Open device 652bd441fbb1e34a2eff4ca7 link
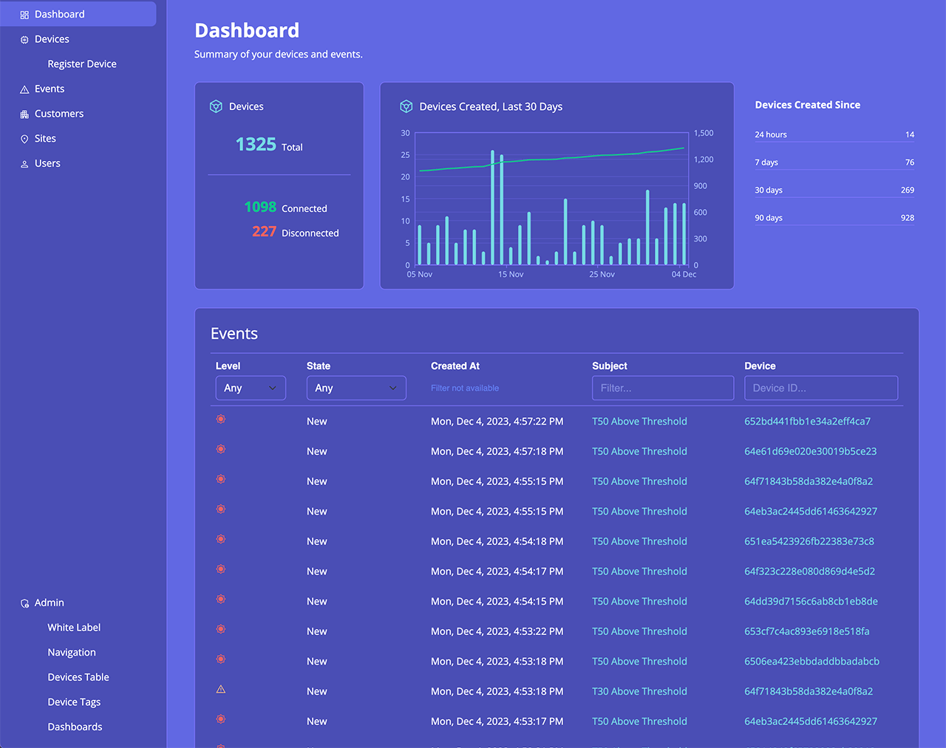The image size is (946, 748). click(x=807, y=422)
